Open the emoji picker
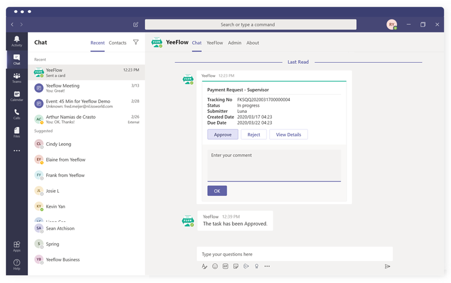Image resolution: width=451 pixels, height=283 pixels. tap(215, 266)
